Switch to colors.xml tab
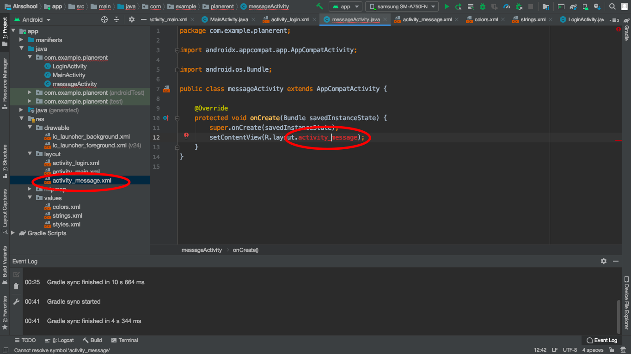 486,19
